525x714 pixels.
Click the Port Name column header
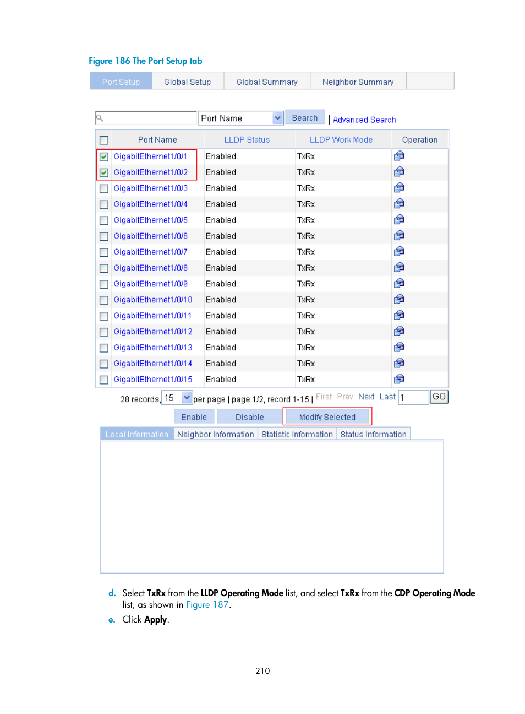click(x=157, y=140)
